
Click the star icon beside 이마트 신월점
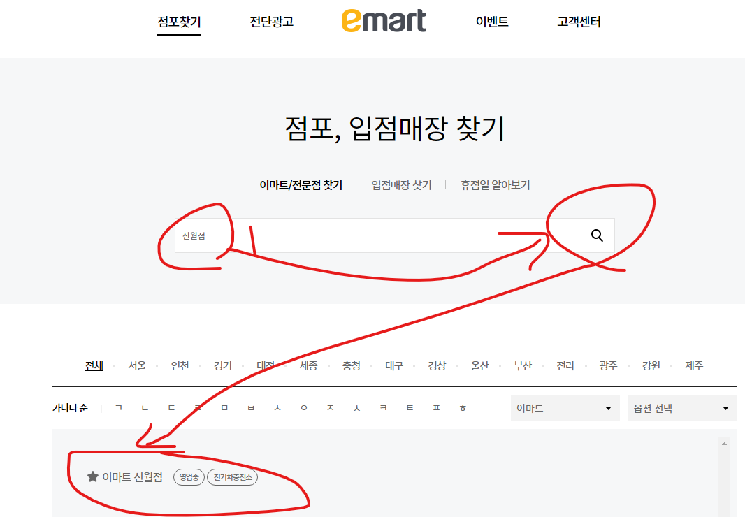point(93,476)
